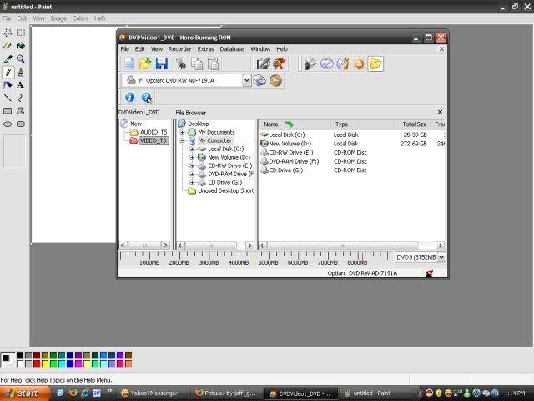The width and height of the screenshot is (534, 401).
Task: Select the Rectangle tool in Paint
Action: coord(8,111)
